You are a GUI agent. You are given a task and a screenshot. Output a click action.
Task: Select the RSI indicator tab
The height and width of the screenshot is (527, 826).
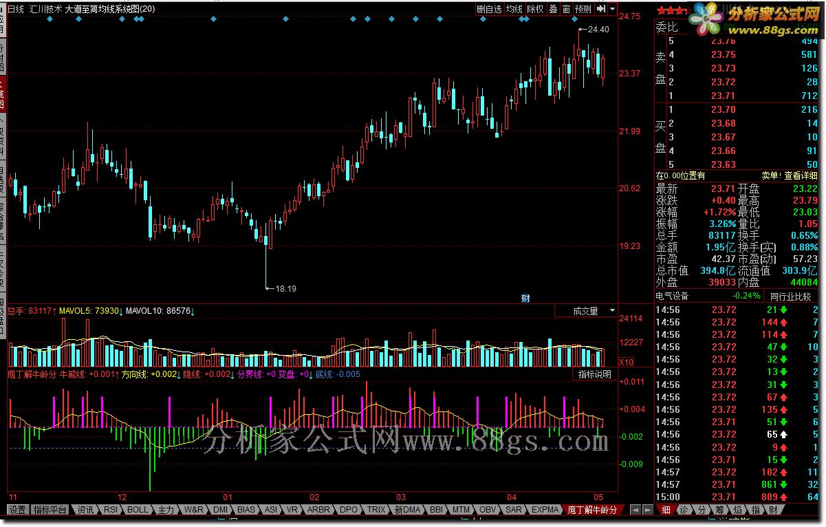[x=110, y=510]
